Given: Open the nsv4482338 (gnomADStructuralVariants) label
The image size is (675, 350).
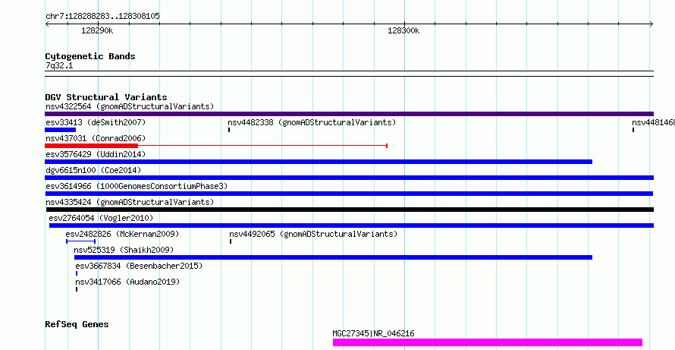Looking at the screenshot, I should coord(312,122).
